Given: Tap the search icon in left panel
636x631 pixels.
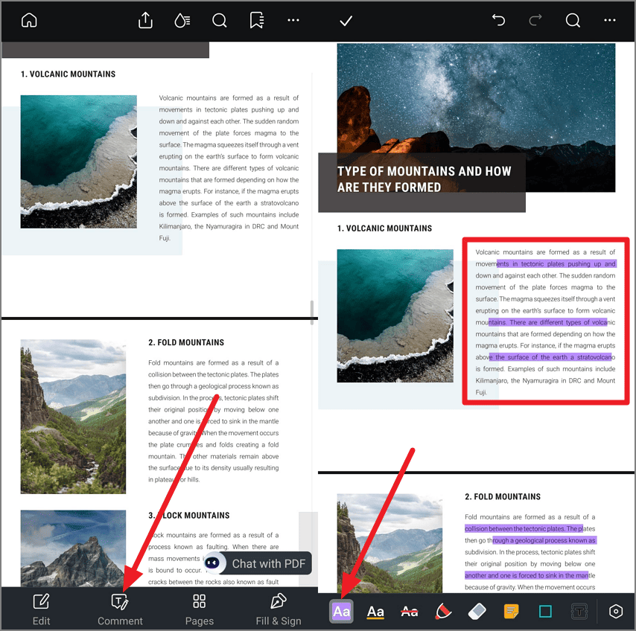Looking at the screenshot, I should [x=219, y=20].
